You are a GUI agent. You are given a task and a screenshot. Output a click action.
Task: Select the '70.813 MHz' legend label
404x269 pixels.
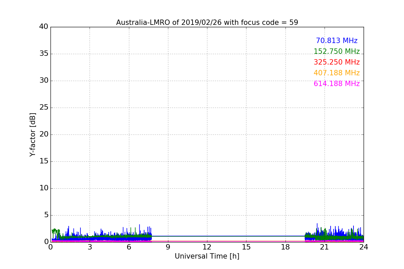point(337,41)
